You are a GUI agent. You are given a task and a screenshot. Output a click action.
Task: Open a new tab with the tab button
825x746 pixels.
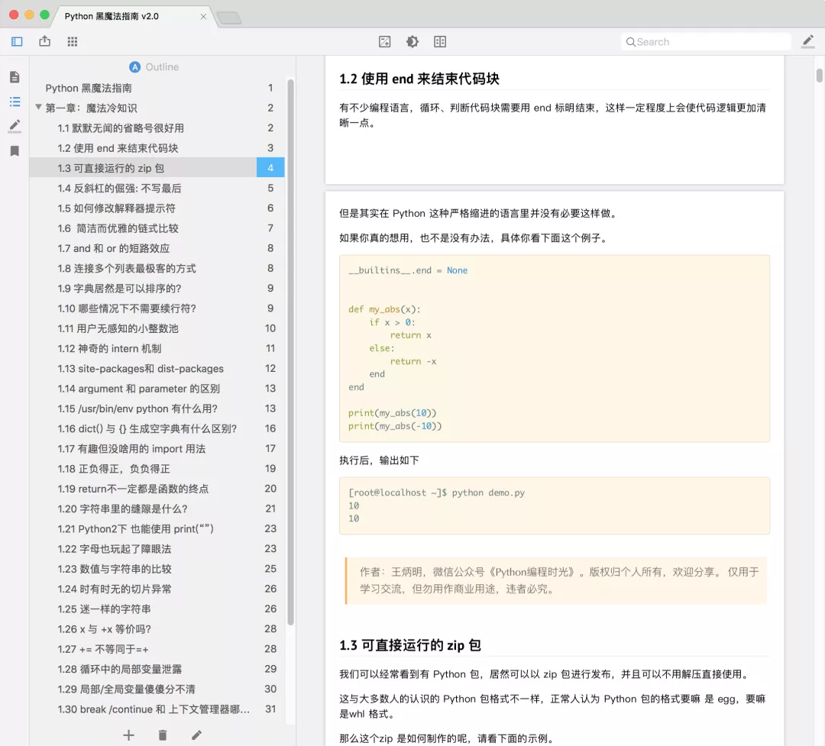point(228,18)
